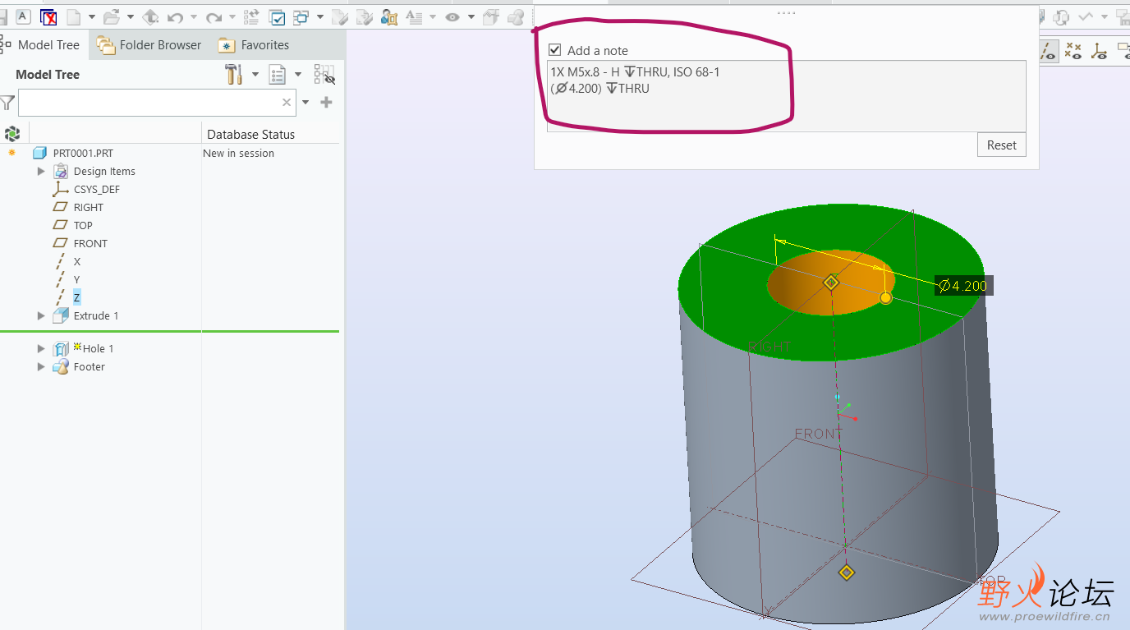This screenshot has height=630, width=1130.
Task: Select the X axis tree item
Action: (77, 261)
